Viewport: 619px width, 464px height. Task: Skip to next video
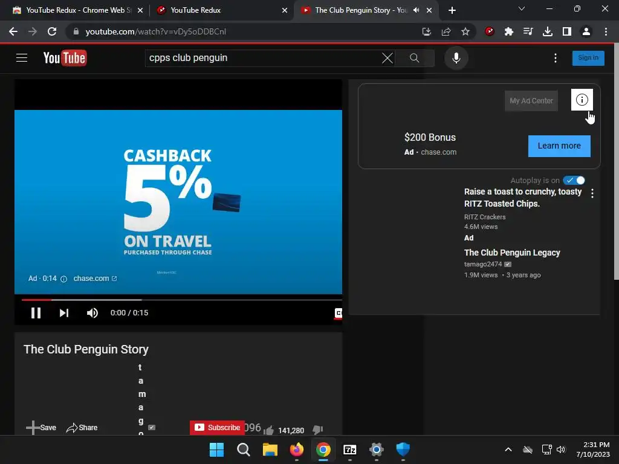[x=64, y=313]
